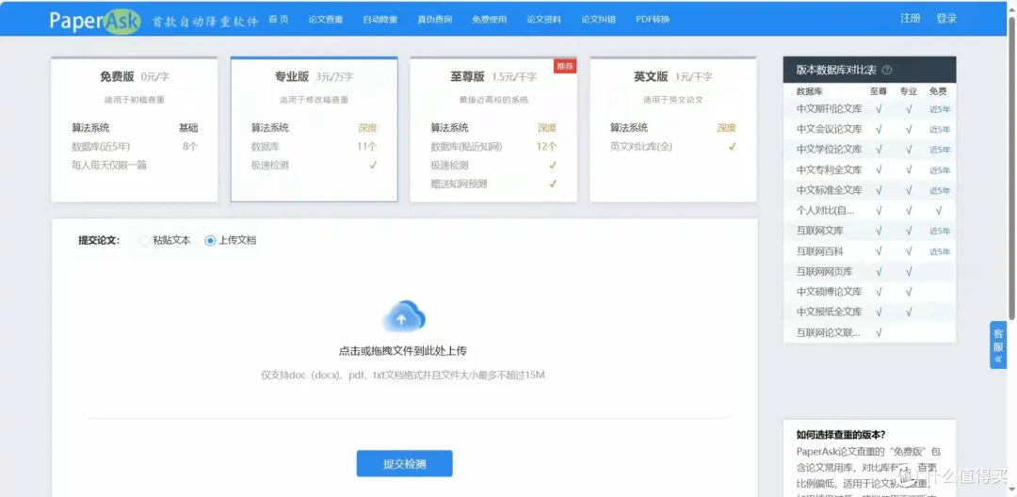Click the 专业 column header
Screen dimensions: 1017x497
909,91
